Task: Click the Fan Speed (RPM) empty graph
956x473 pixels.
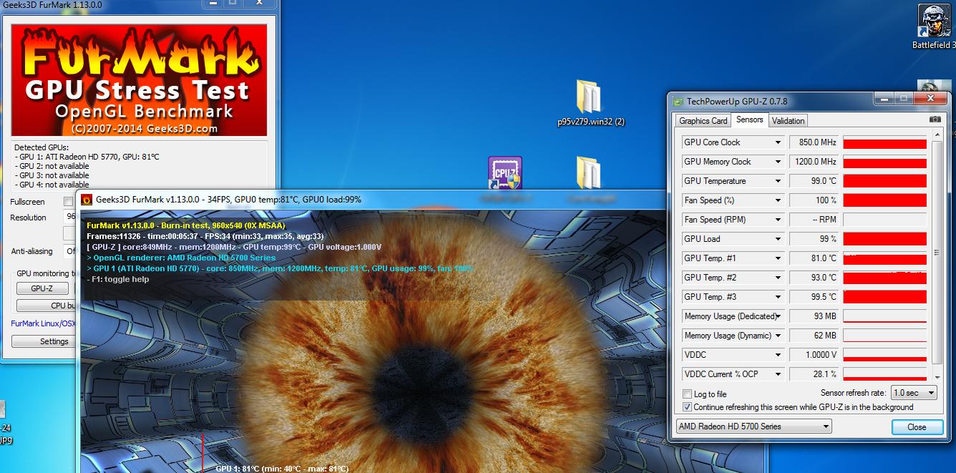Action: tap(884, 220)
